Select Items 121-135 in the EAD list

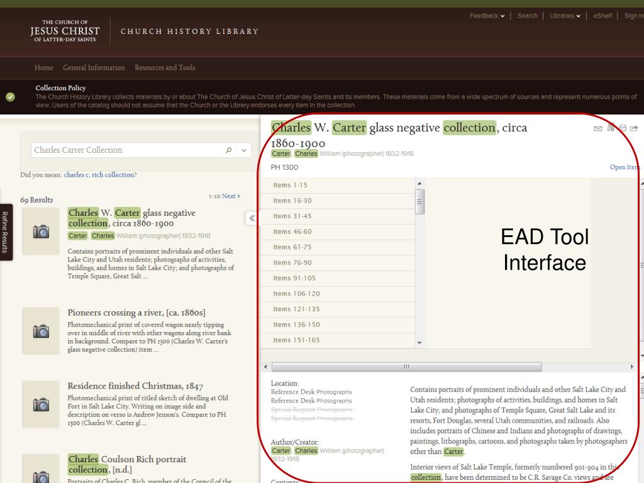click(338, 309)
